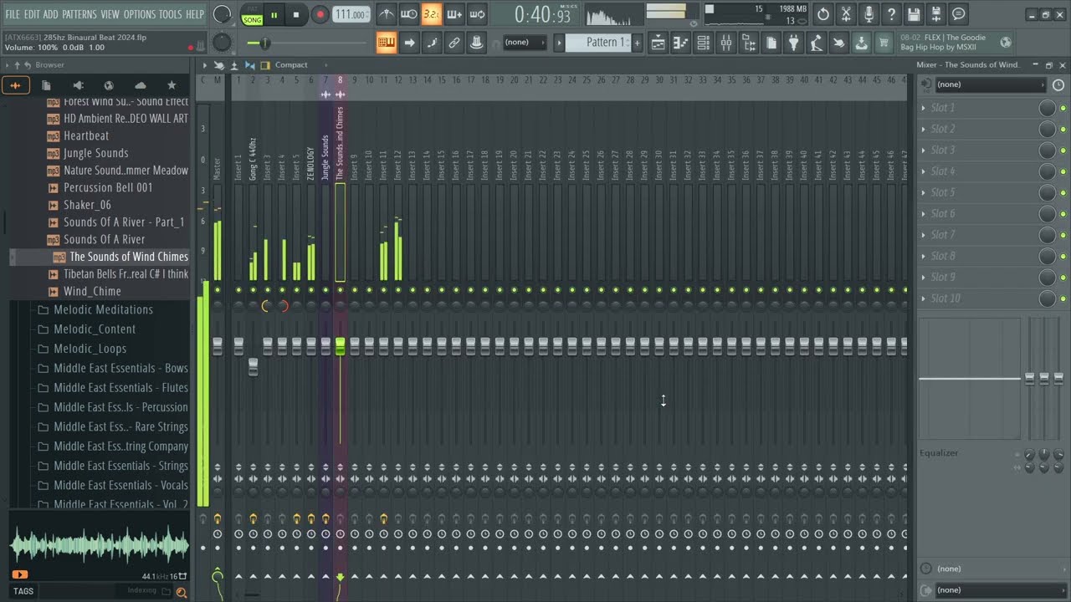1071x602 pixels.
Task: Toggle the Mixer view icon
Action: pyautogui.click(x=725, y=43)
